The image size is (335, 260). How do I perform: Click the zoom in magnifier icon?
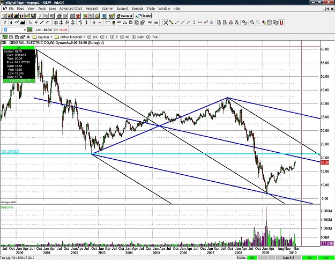click(x=252, y=23)
